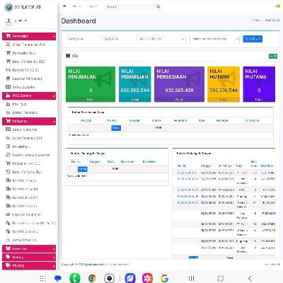
Task: Click the Info panel list icon
Action: 68,56
